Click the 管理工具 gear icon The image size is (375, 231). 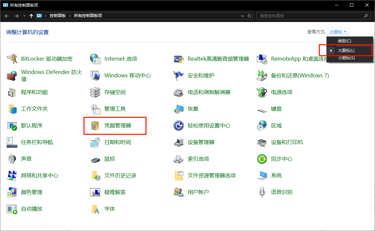pyautogui.click(x=95, y=109)
